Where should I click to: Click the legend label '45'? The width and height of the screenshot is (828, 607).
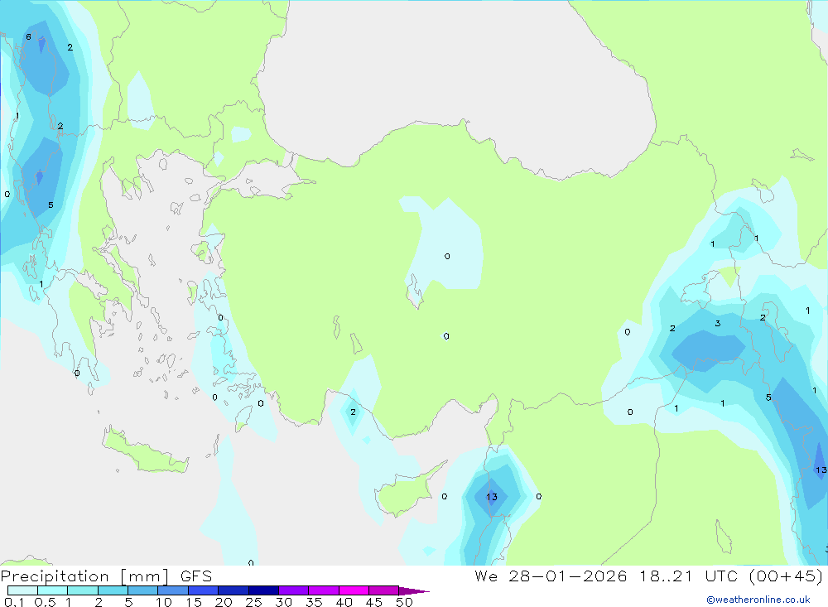click(x=374, y=602)
